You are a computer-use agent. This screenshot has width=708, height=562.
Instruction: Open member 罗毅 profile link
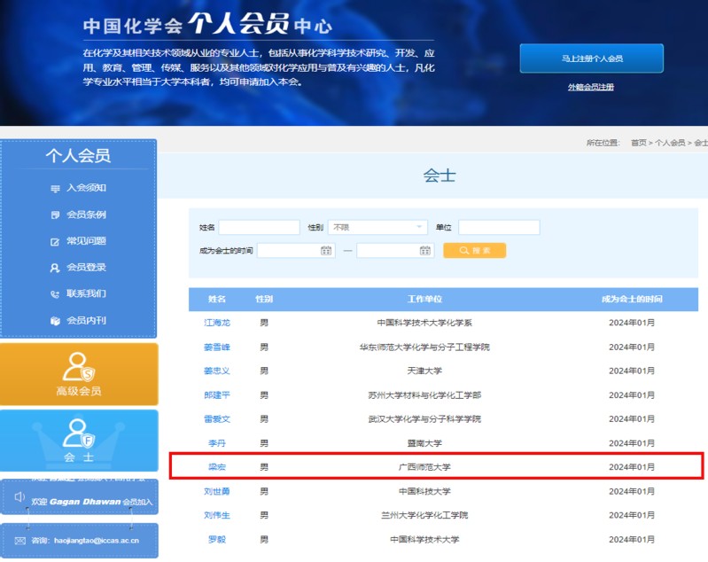pyautogui.click(x=217, y=540)
